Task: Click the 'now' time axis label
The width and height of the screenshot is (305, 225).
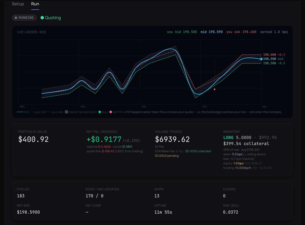Action: pyautogui.click(x=264, y=107)
